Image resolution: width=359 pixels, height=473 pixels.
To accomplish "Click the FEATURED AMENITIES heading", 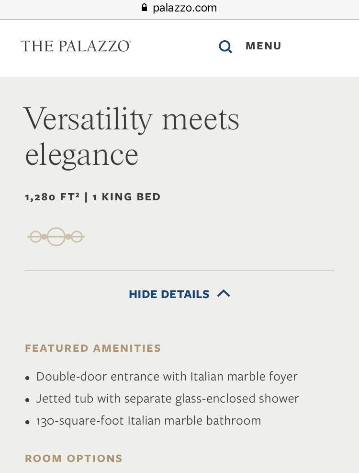I will click(x=93, y=348).
